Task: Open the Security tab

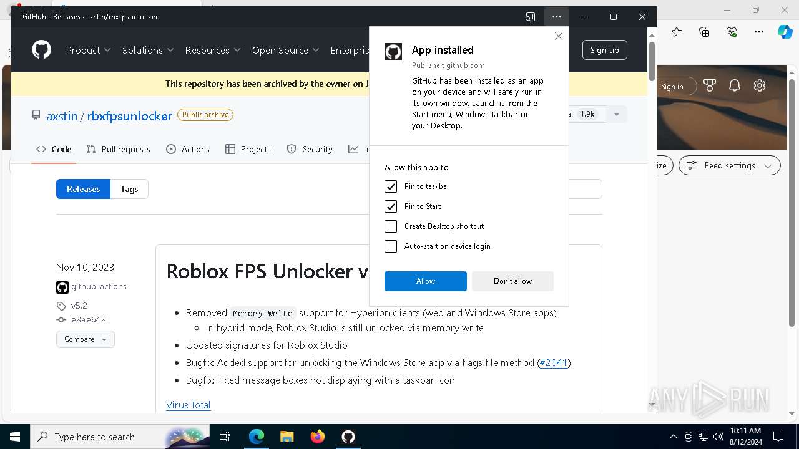Action: click(310, 149)
